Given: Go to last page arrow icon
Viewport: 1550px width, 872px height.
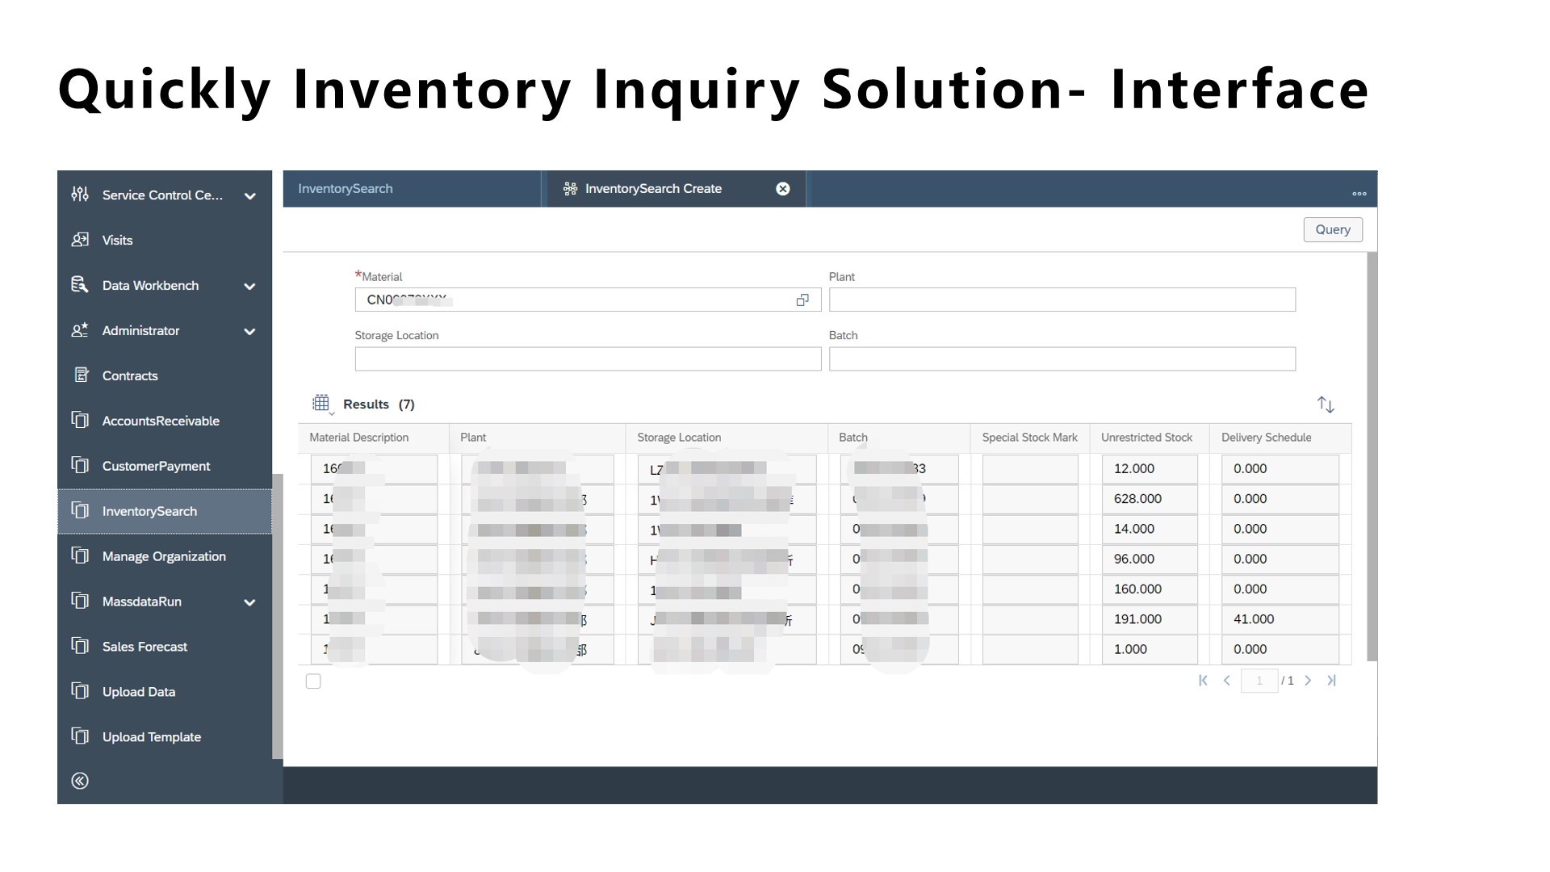Looking at the screenshot, I should [1331, 681].
